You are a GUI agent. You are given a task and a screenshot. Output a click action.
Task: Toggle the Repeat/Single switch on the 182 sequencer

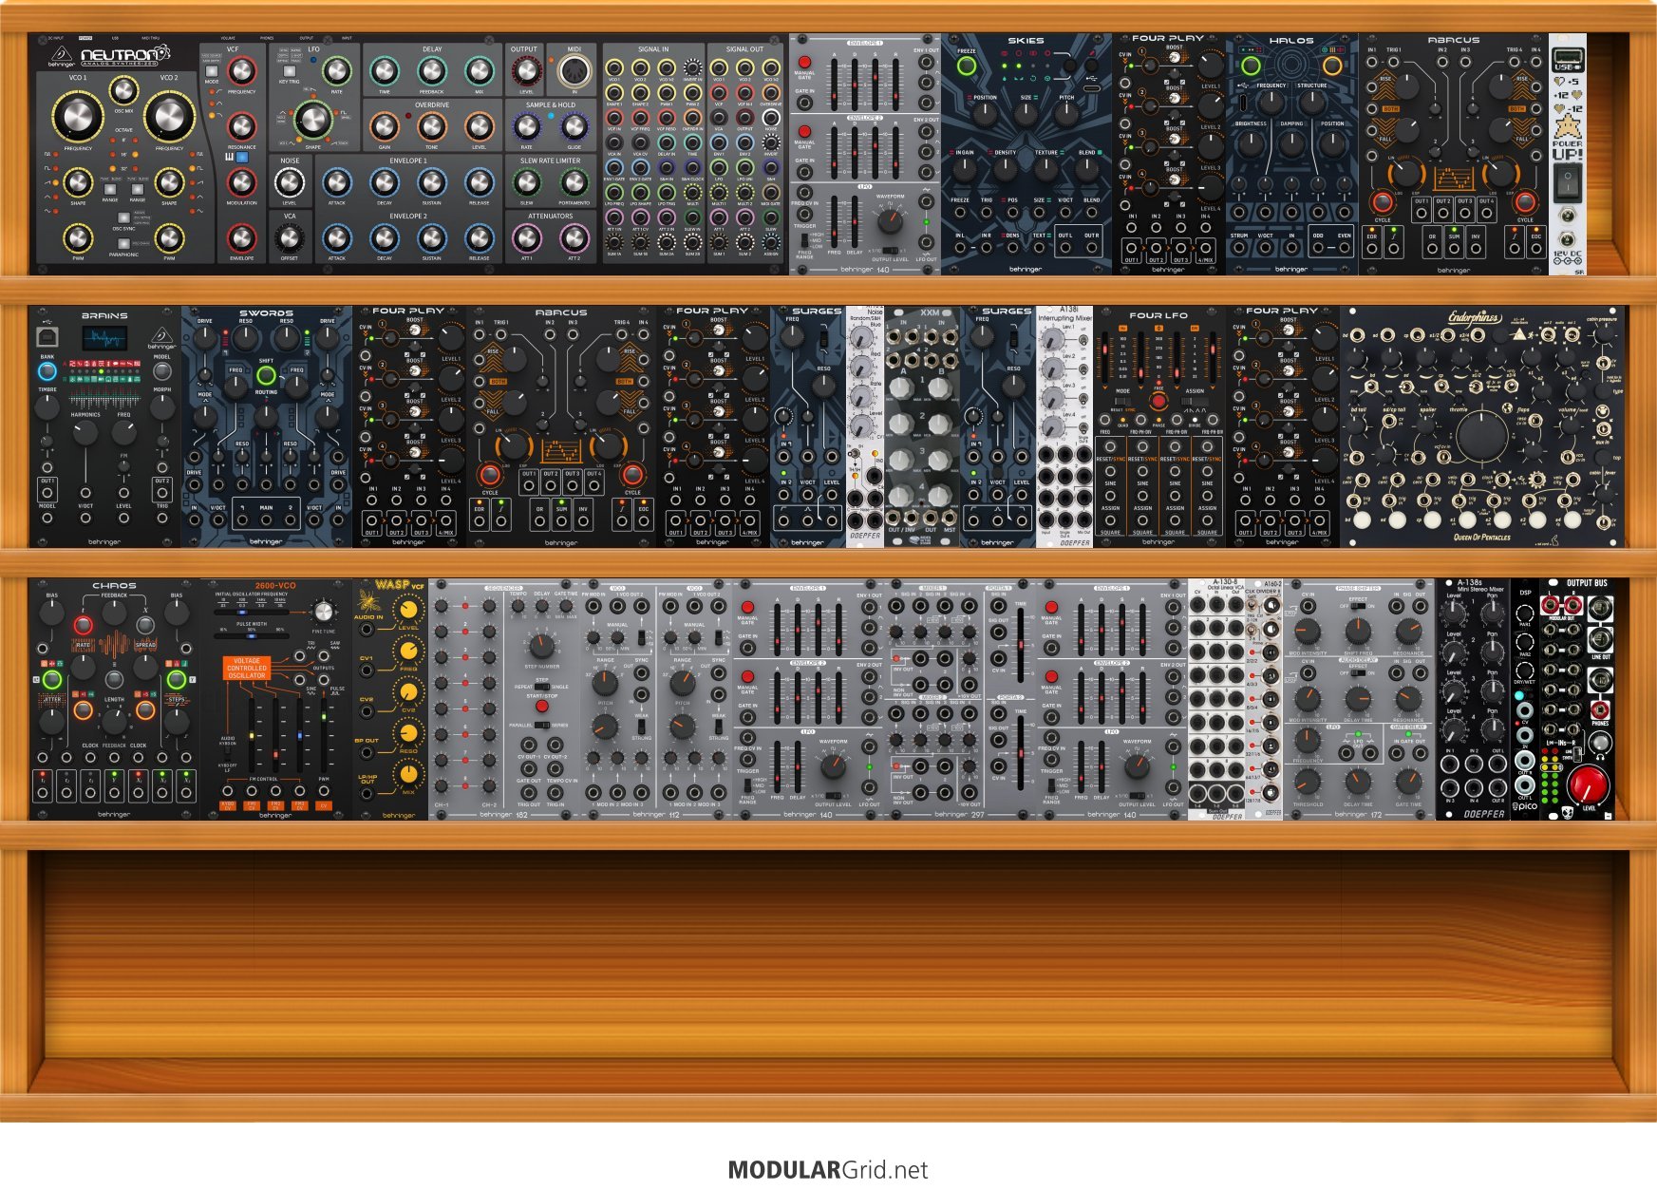click(540, 687)
